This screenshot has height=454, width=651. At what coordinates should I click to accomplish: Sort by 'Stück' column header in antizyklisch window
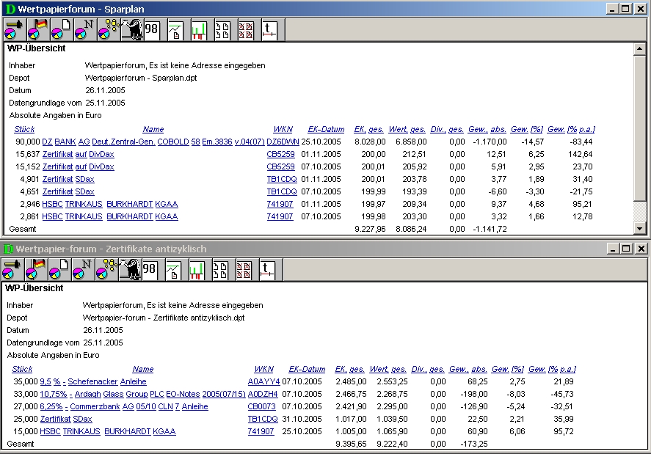(22, 370)
